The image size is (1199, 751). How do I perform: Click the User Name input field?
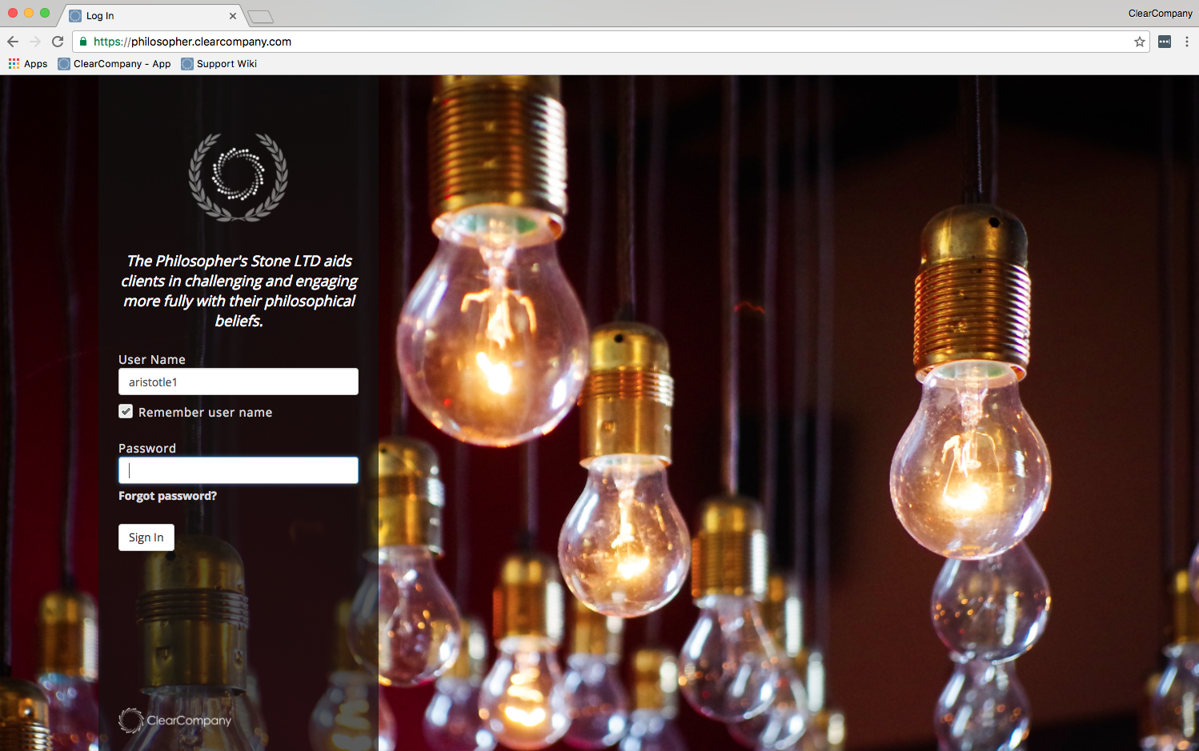click(x=239, y=381)
